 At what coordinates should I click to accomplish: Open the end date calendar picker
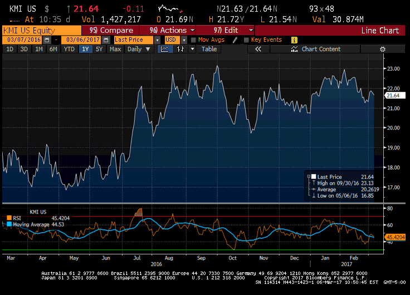[106, 40]
